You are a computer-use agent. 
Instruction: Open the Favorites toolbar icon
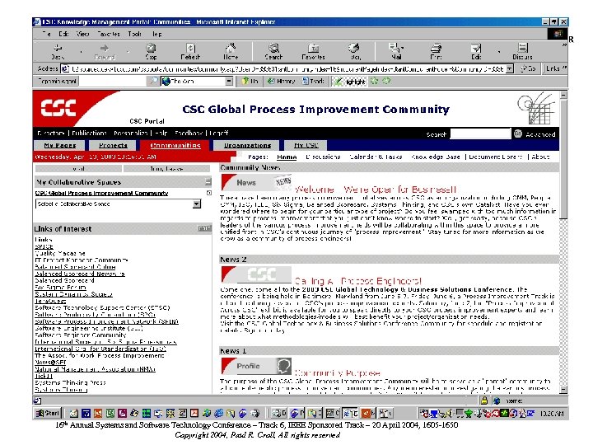313,51
